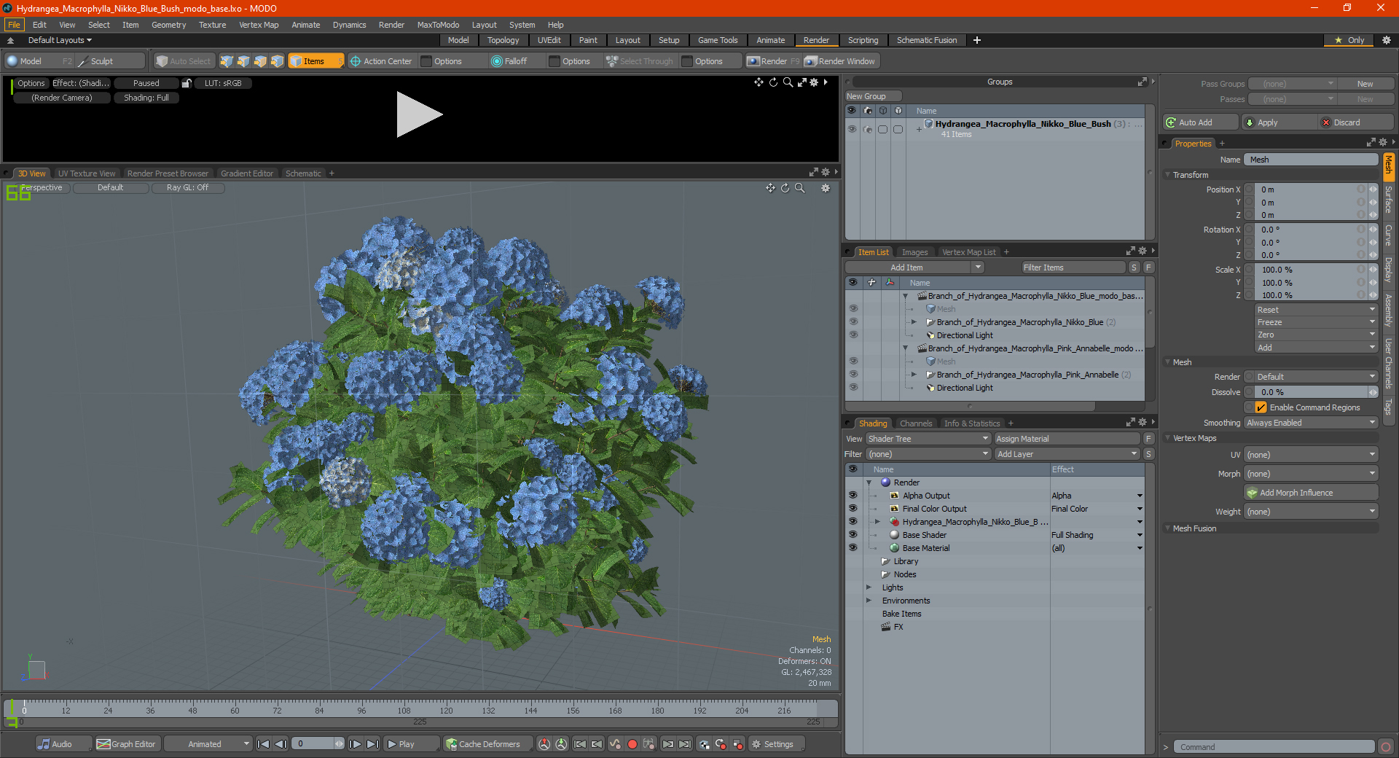Click Scale X 100.0 % field
Screen dimensions: 1399x758
(1306, 270)
